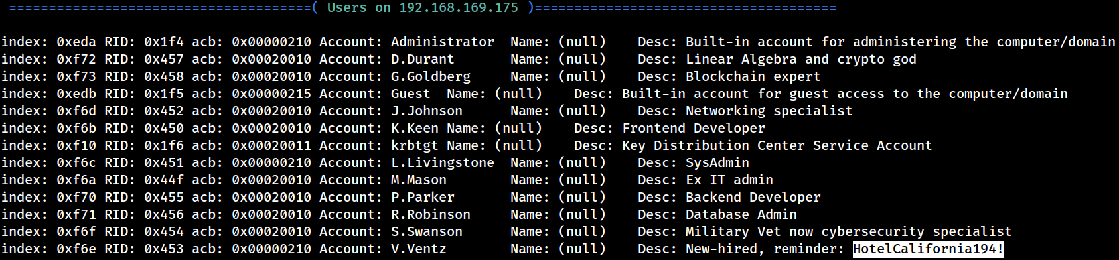Image resolution: width=1119 pixels, height=260 pixels.
Task: Click the K.Keen account name
Action: coord(415,129)
